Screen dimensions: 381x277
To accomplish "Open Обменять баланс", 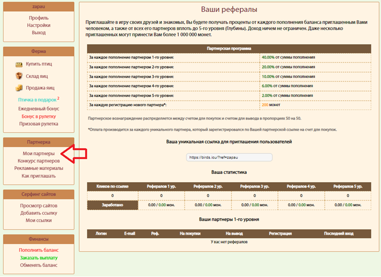I will [39, 265].
